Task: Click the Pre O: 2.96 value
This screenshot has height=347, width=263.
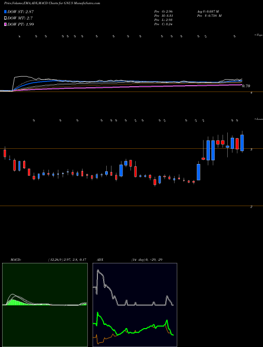Action: point(164,11)
